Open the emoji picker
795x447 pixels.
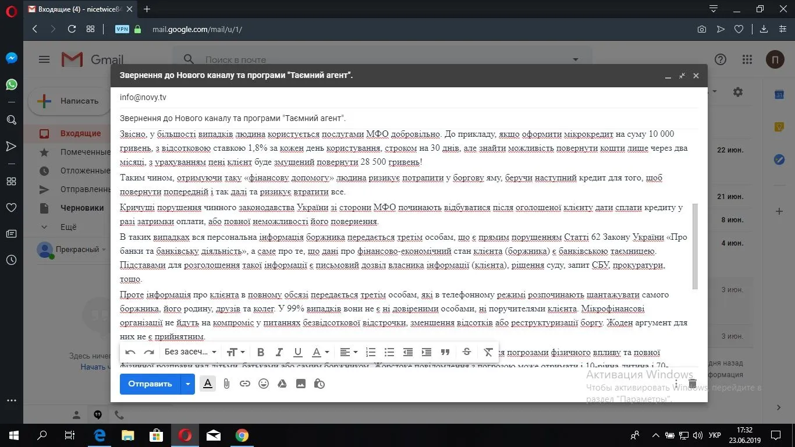click(x=264, y=384)
